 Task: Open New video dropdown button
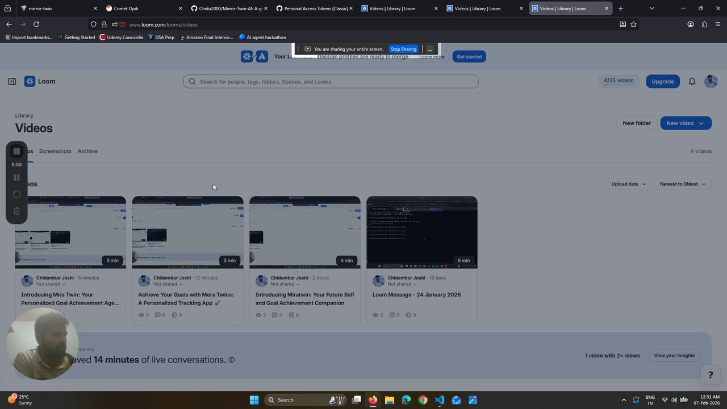[x=686, y=123]
